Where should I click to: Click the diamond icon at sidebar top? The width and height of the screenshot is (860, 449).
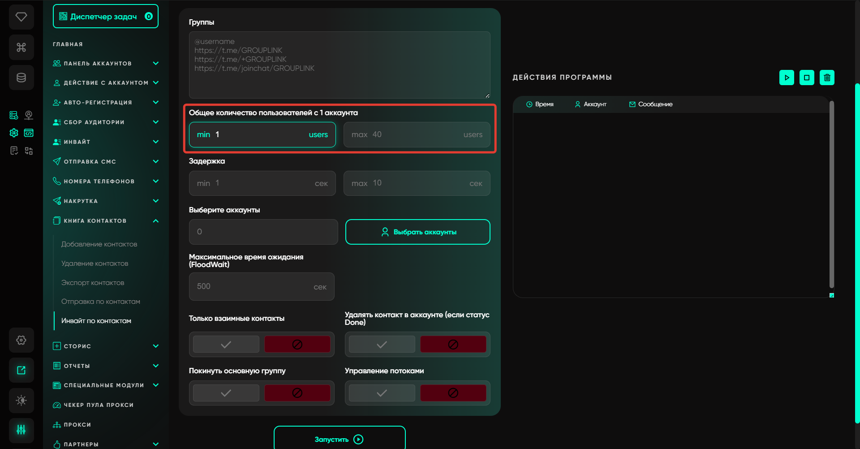pyautogui.click(x=21, y=17)
